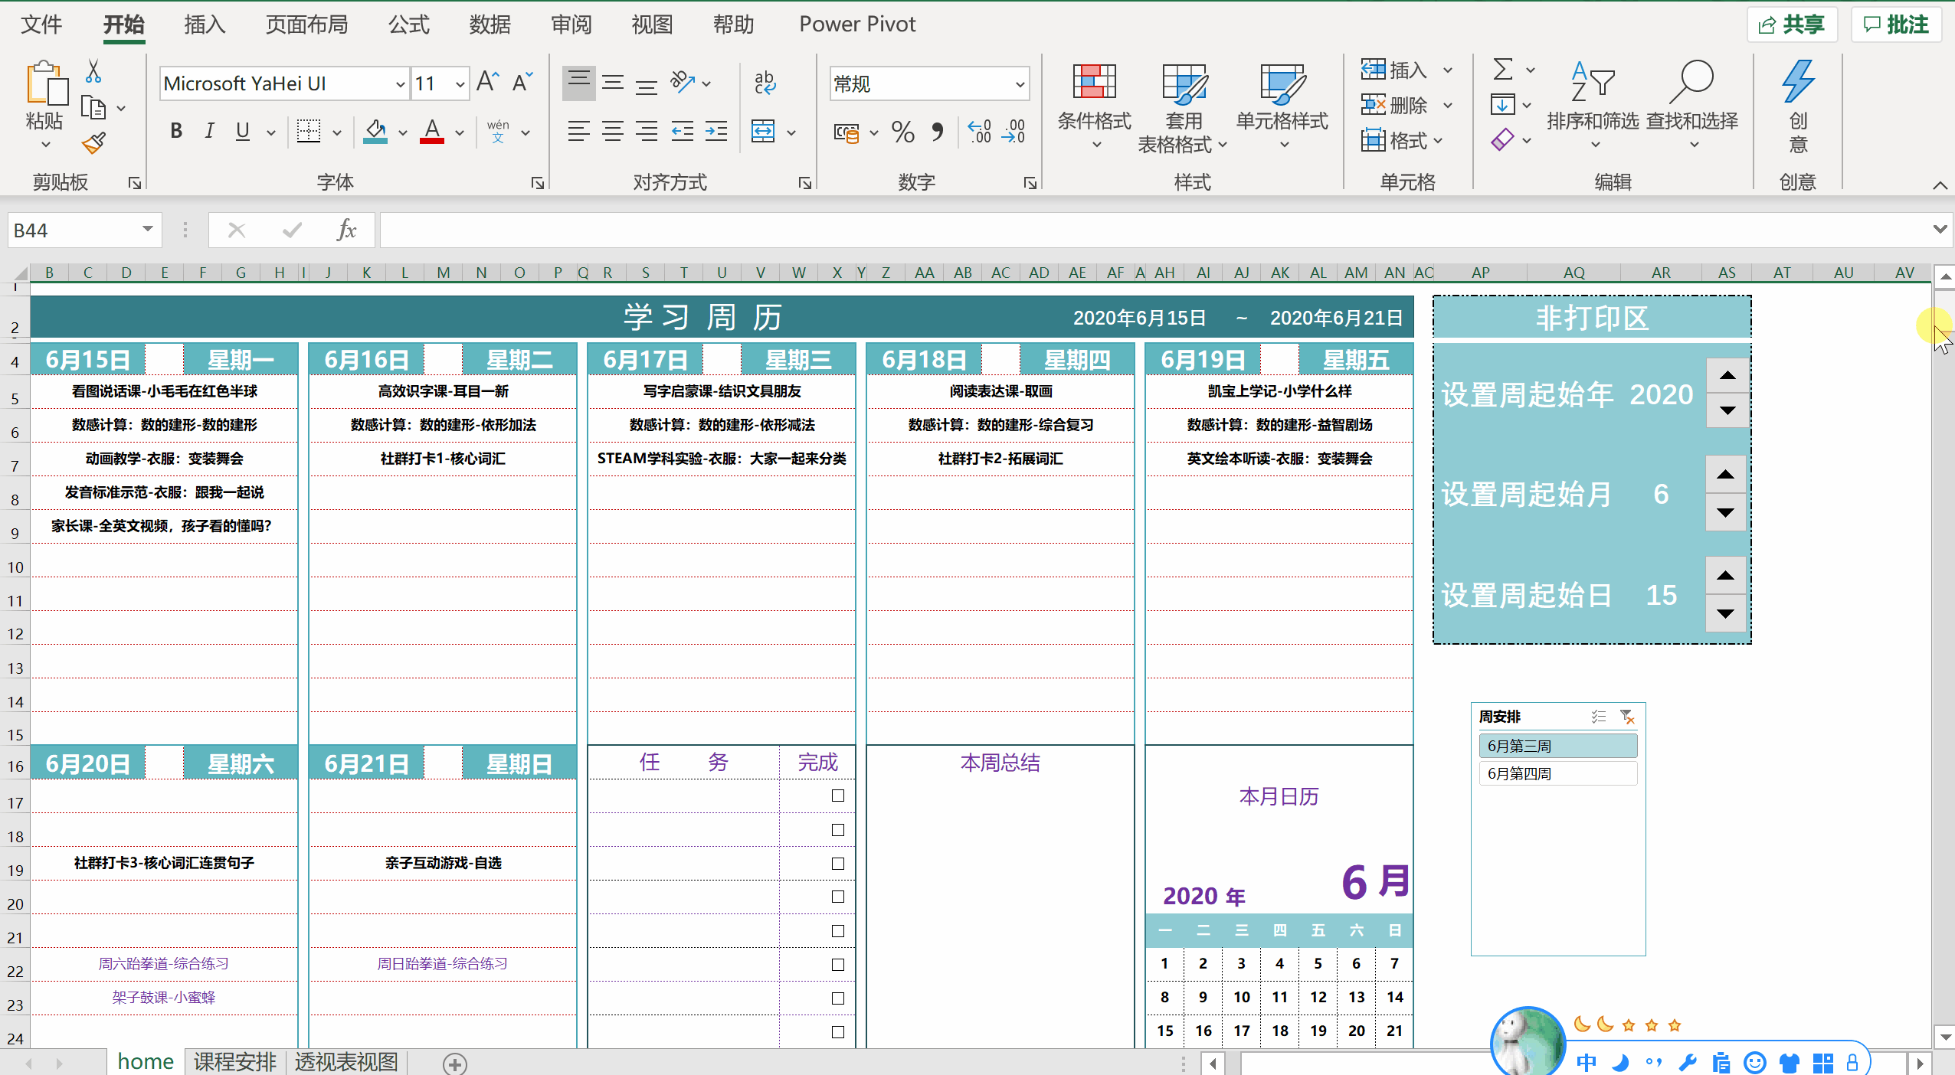The image size is (1955, 1075).
Task: Switch to the 数据 ribbon tab
Action: [490, 25]
